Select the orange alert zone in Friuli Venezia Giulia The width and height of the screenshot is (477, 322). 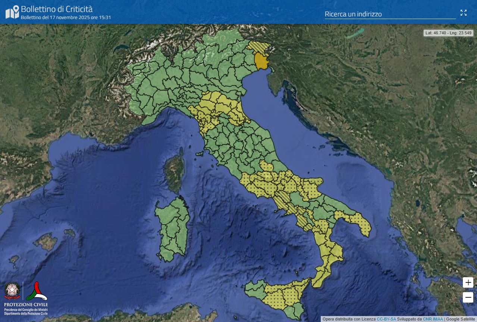pyautogui.click(x=261, y=60)
